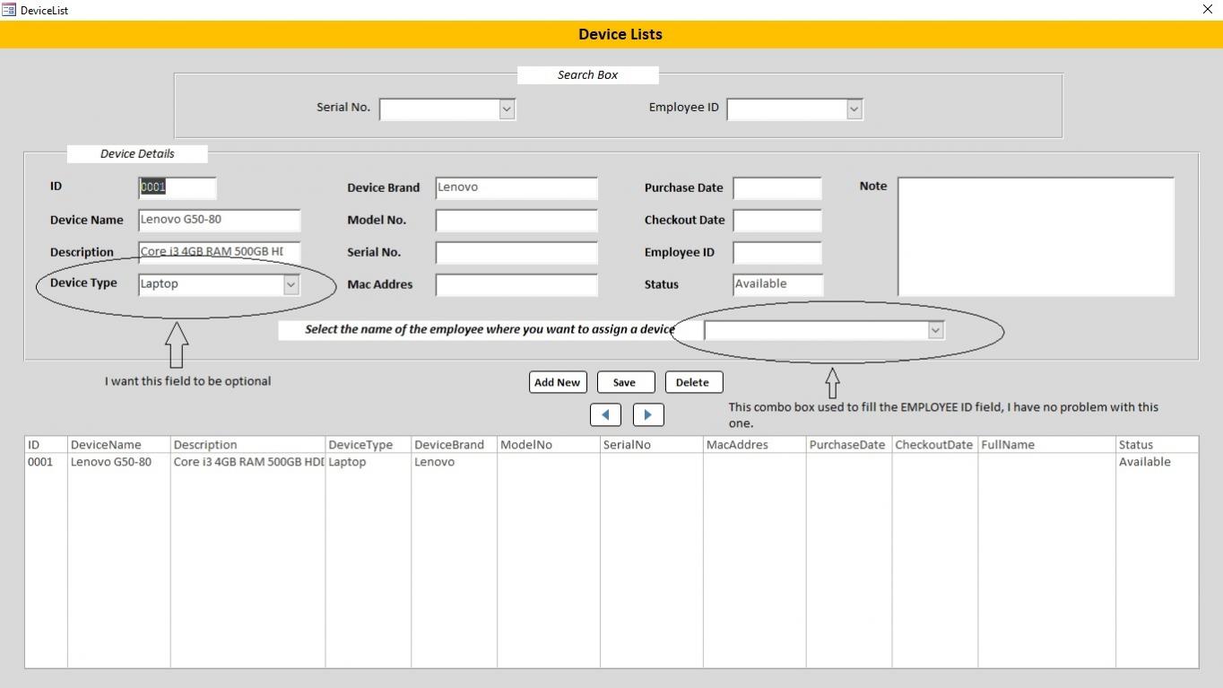This screenshot has height=688, width=1223.
Task: Click the FullName column header
Action: click(x=1046, y=445)
